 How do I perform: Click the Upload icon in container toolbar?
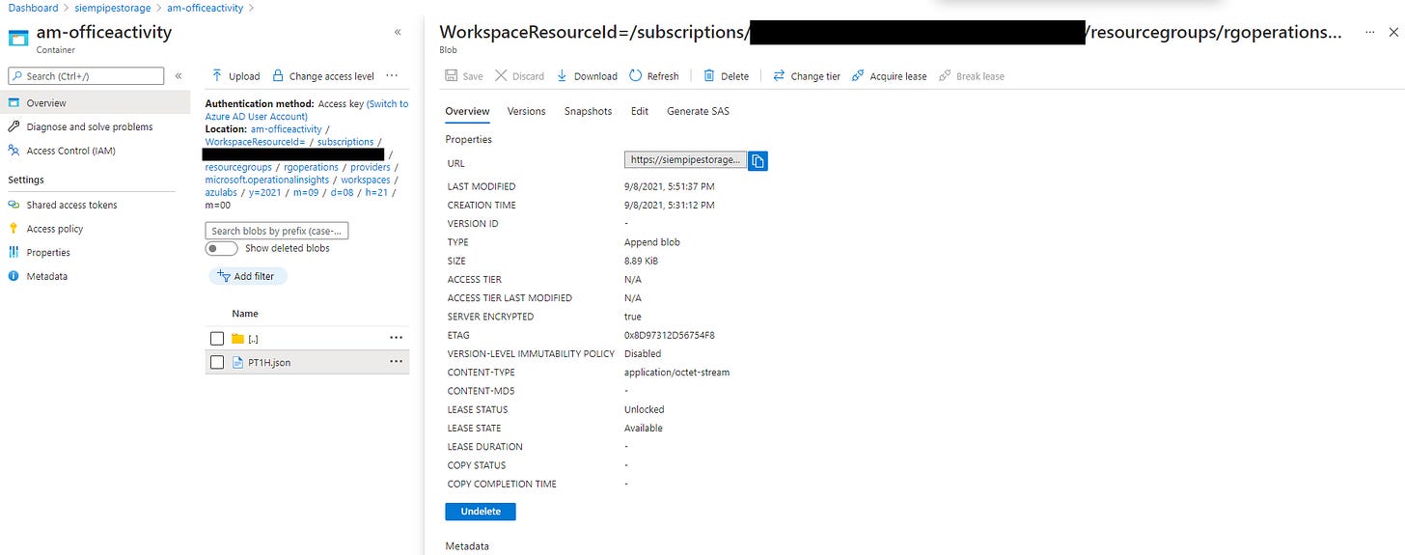tap(217, 75)
